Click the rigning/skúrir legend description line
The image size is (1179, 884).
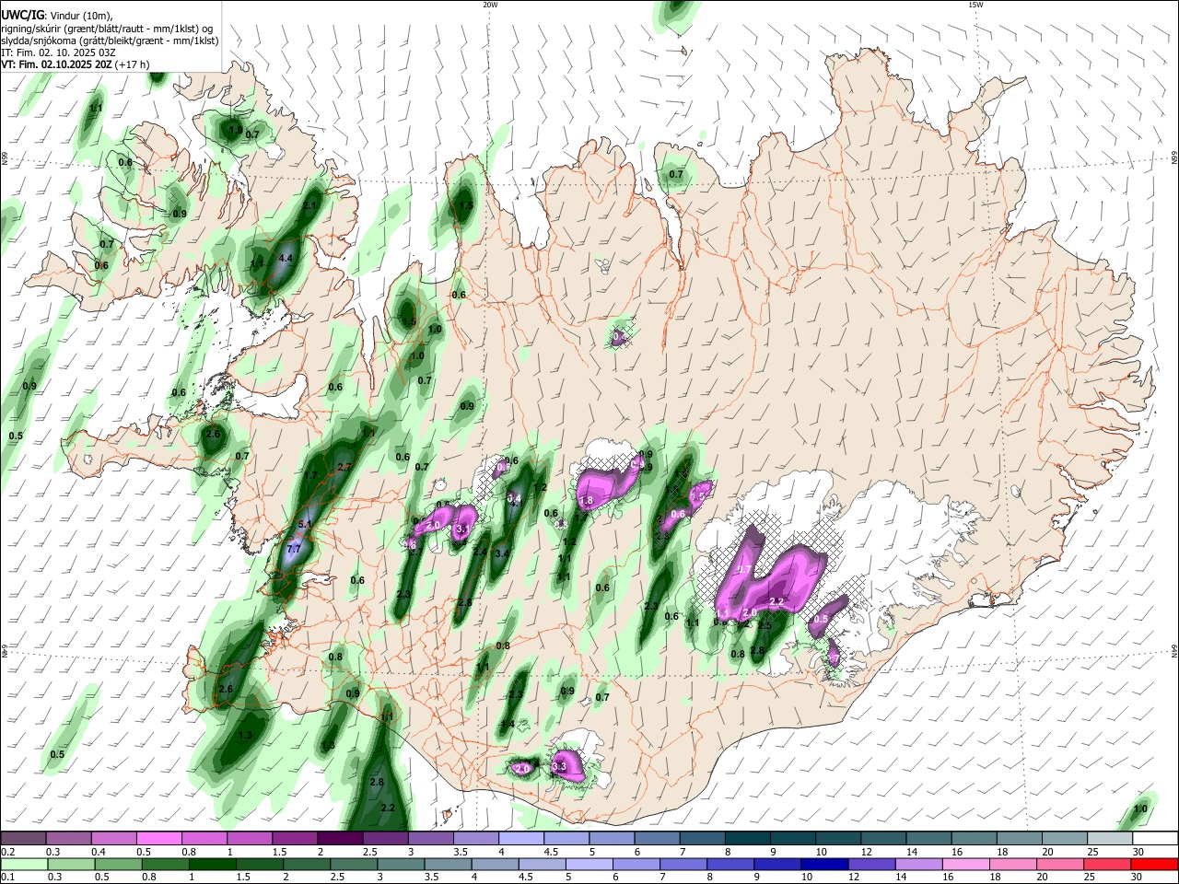(107, 28)
